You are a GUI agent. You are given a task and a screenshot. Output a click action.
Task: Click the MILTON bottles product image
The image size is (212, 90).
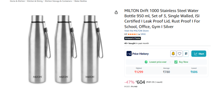[x=66, y=49]
